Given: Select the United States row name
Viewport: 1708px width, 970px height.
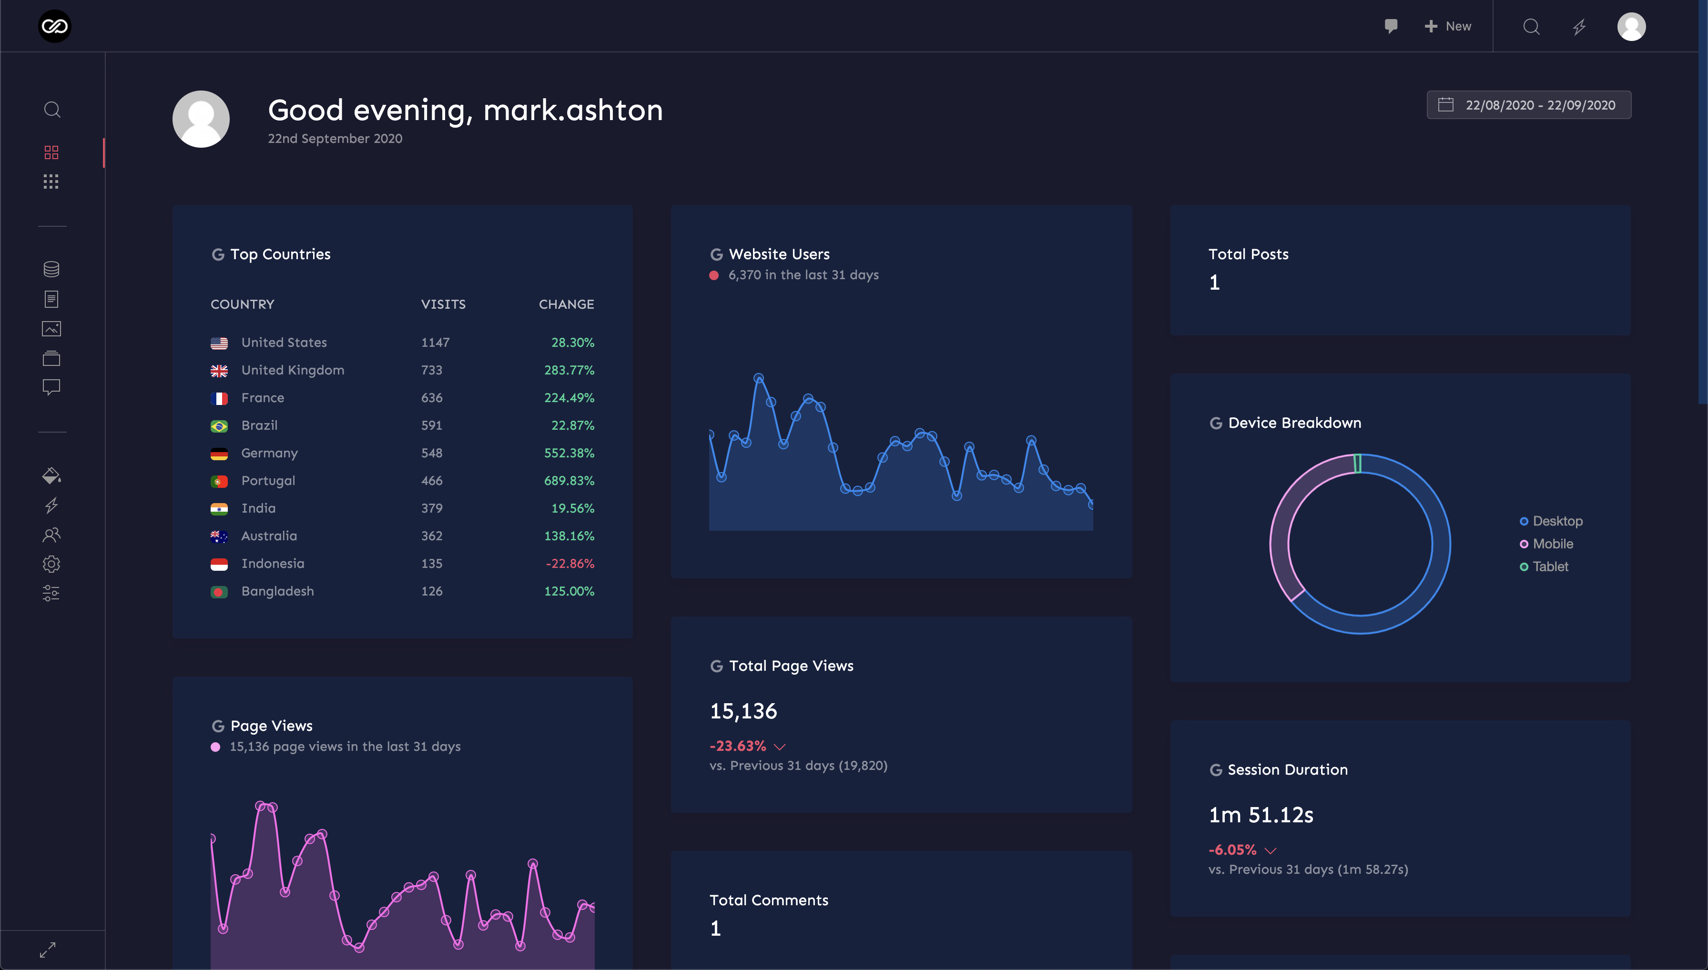Looking at the screenshot, I should 284,343.
